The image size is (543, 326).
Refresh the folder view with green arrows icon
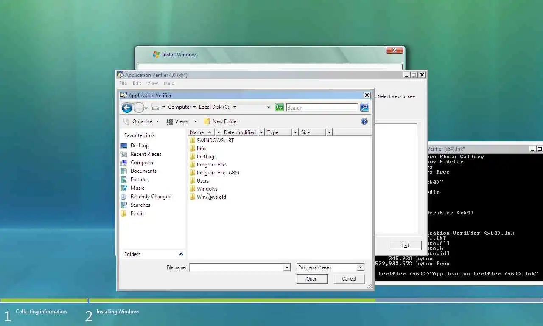pyautogui.click(x=279, y=107)
